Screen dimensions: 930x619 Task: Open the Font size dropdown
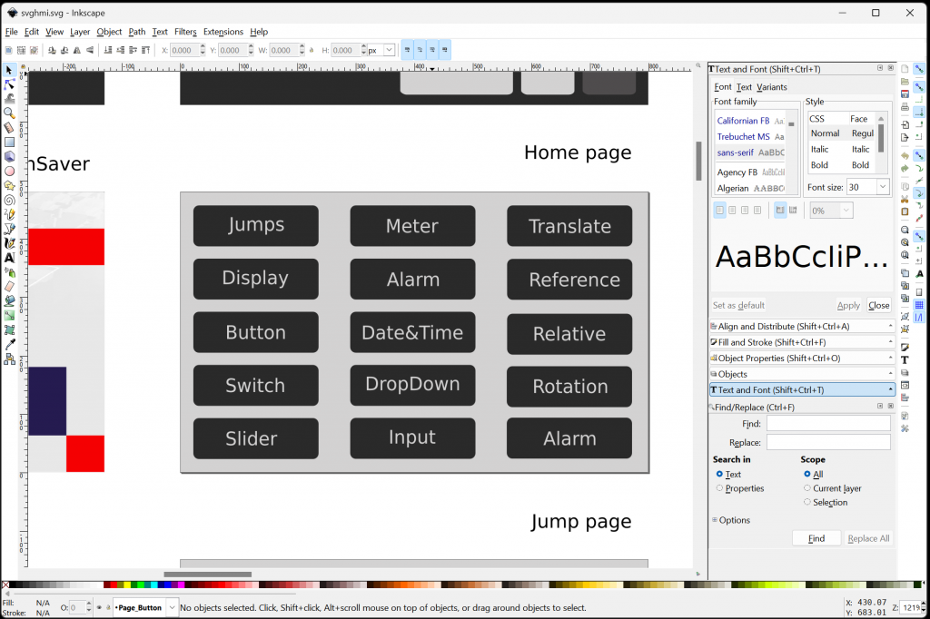tap(883, 187)
